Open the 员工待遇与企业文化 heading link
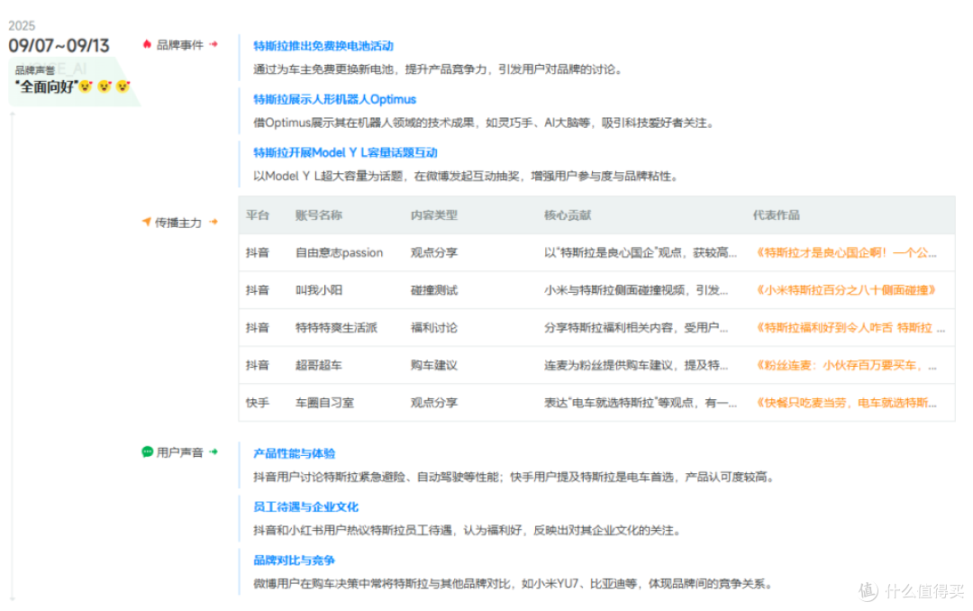973x611 pixels. coord(306,506)
